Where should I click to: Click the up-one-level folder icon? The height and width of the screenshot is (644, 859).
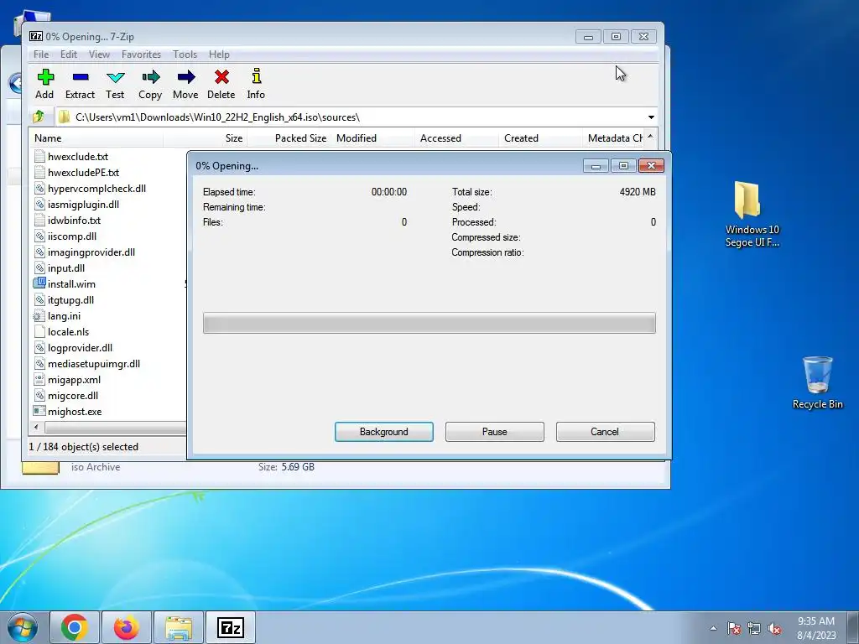39,117
